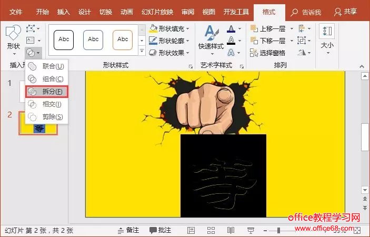The width and height of the screenshot is (370, 237).
Task: Show next row of shape styles
Action: pyautogui.click(x=142, y=41)
